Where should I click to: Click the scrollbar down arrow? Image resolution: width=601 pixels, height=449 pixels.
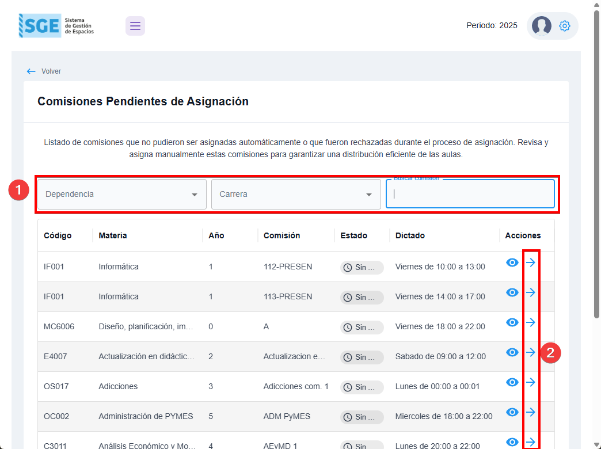596,445
